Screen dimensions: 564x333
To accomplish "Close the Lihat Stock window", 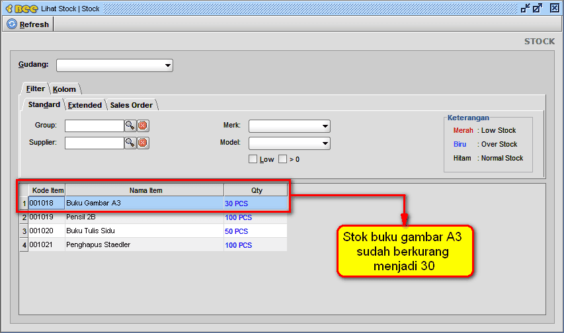I will [554, 9].
